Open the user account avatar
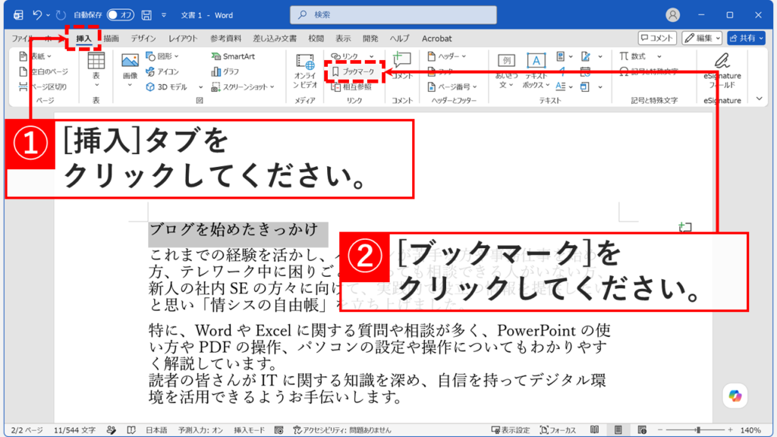Screen dimensions: 777x437 (672, 15)
